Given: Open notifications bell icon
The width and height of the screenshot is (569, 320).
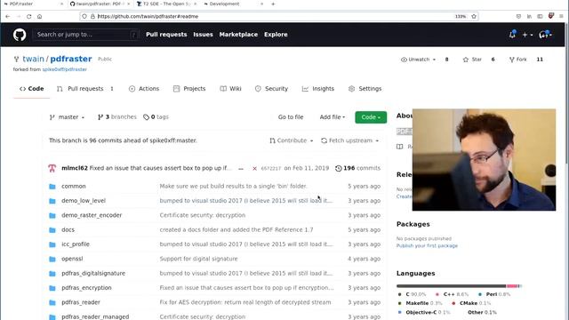Looking at the screenshot, I should pyautogui.click(x=512, y=35).
